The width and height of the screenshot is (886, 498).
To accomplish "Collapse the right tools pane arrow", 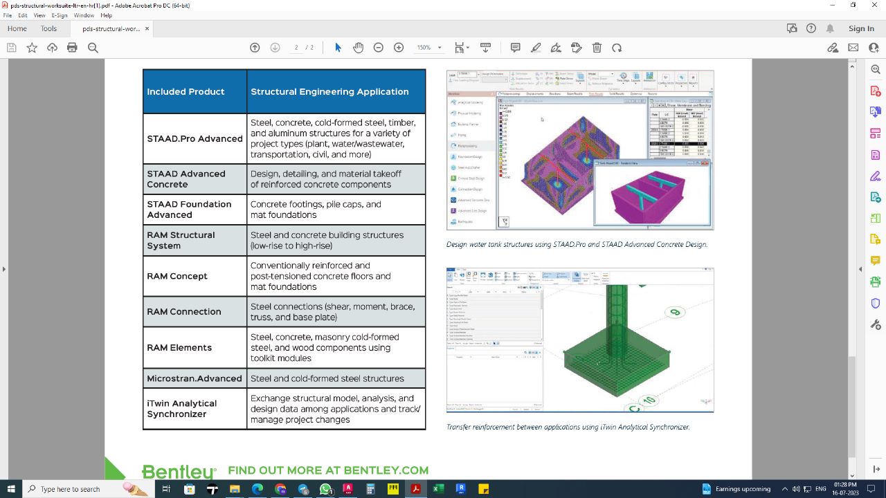I will (x=860, y=269).
